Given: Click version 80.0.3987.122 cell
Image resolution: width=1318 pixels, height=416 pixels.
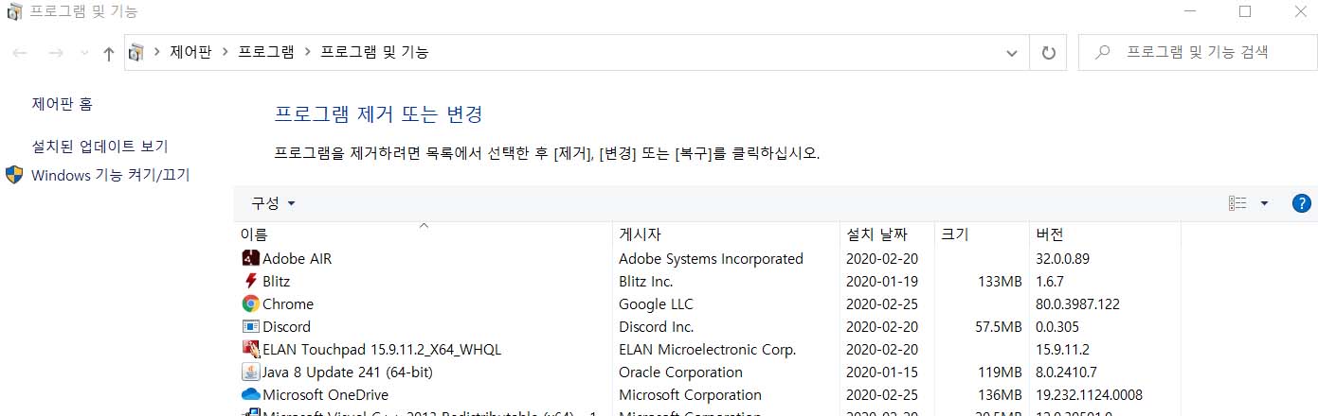Looking at the screenshot, I should (1079, 303).
